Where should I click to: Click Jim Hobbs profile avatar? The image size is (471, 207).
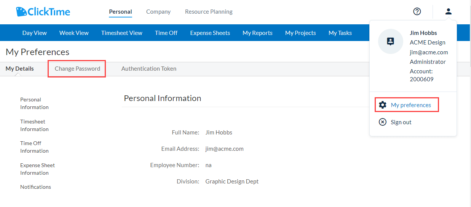pos(390,41)
